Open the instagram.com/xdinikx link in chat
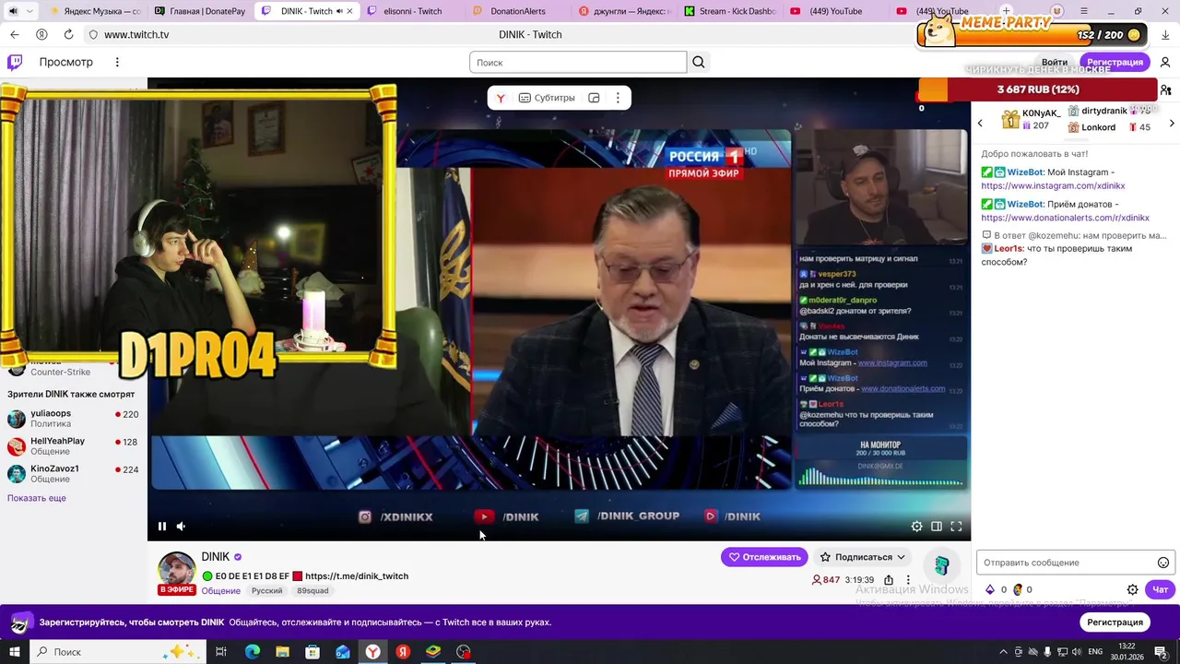Image resolution: width=1180 pixels, height=664 pixels. (x=1053, y=185)
